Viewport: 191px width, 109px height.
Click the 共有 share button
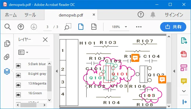(x=173, y=27)
